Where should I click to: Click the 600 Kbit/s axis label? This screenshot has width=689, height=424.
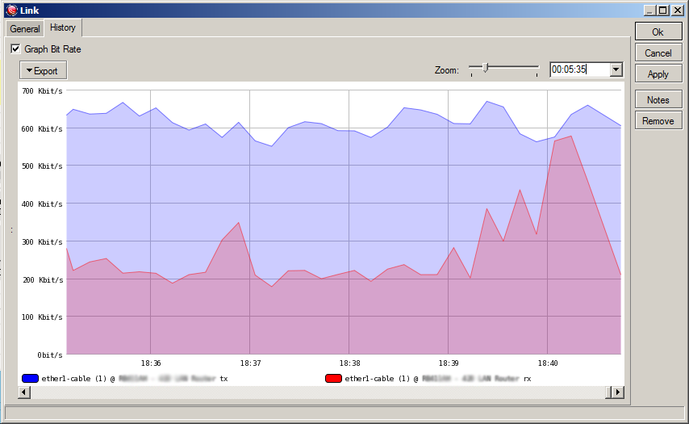click(x=42, y=129)
